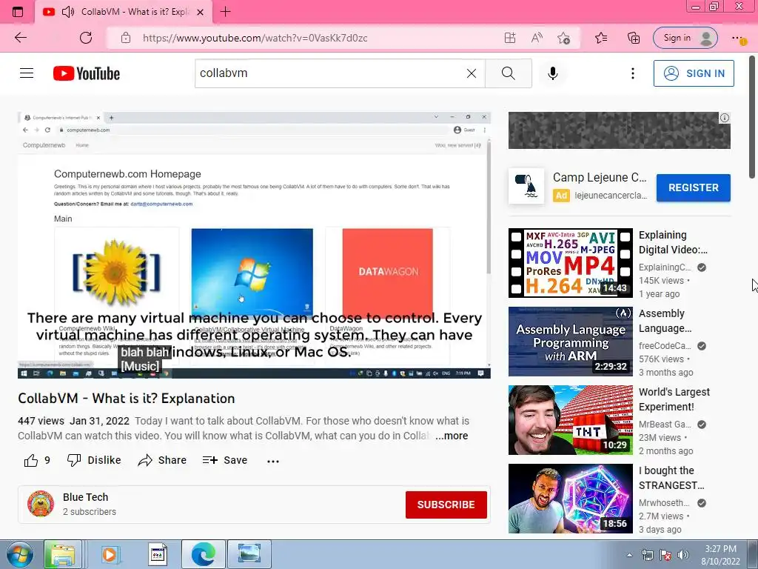Open Edge Settings and more ellipsis
The width and height of the screenshot is (758, 569).
(x=738, y=38)
